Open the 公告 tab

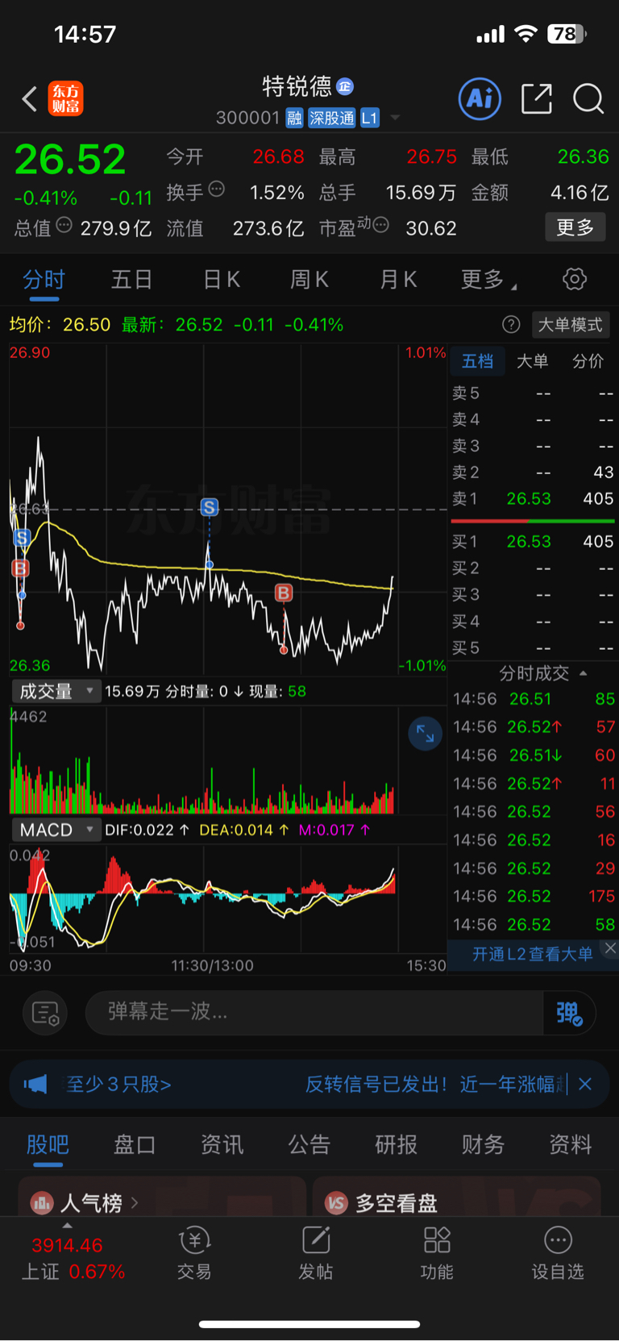309,1144
